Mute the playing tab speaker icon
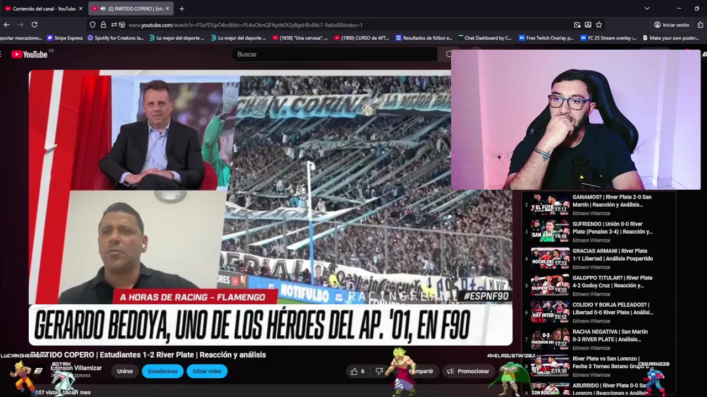Image resolution: width=707 pixels, height=397 pixels. [103, 8]
